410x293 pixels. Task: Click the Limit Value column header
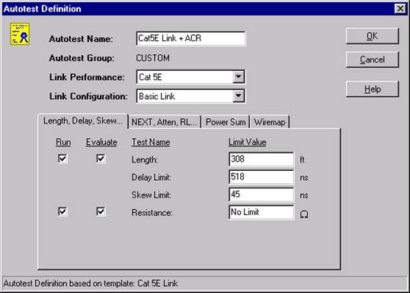248,142
